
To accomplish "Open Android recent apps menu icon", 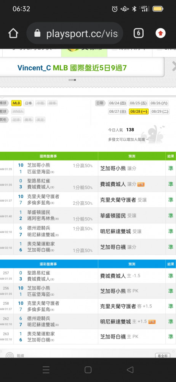I will (x=46, y=370).
